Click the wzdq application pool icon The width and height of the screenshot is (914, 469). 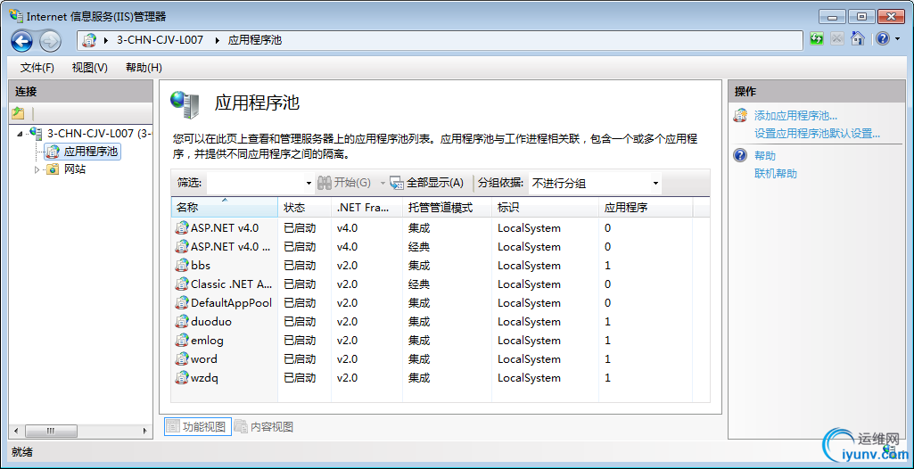(x=182, y=377)
